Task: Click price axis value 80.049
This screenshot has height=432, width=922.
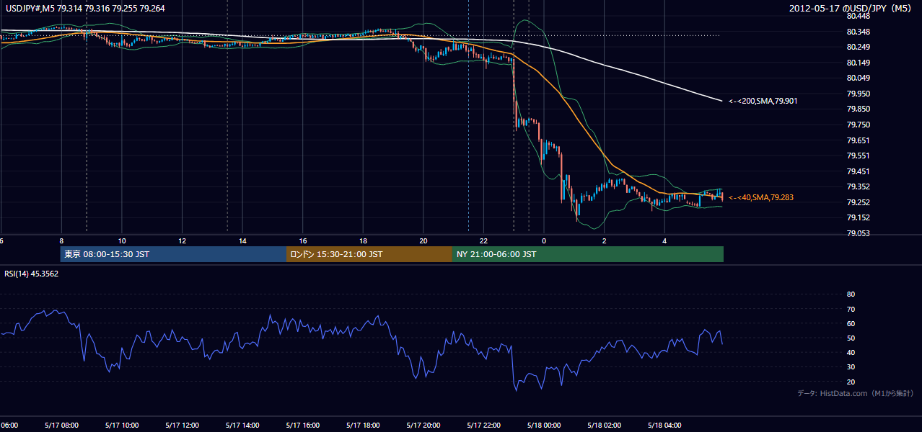Action: pyautogui.click(x=858, y=78)
